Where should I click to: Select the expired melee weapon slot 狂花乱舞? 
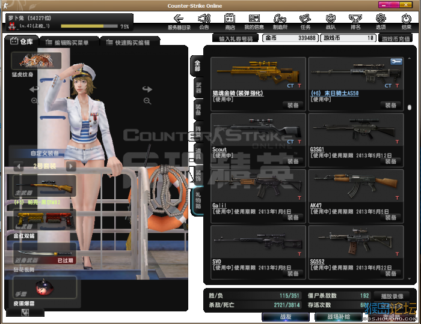coord(45,254)
